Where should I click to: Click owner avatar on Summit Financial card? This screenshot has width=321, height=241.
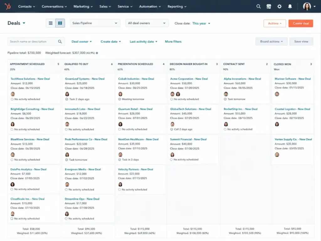click(172, 154)
